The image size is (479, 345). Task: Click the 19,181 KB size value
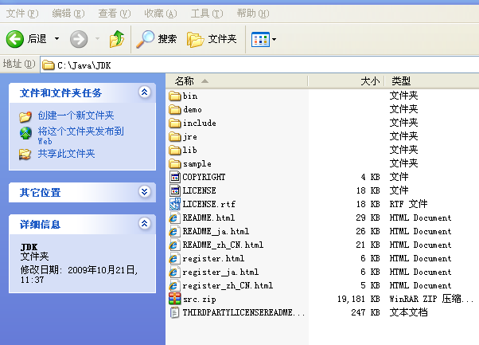point(358,299)
